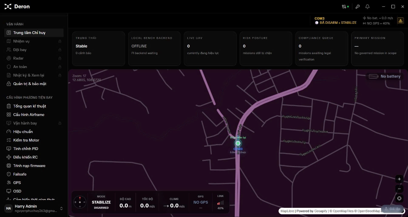This screenshot has width=408, height=217.
Task: Click the yellow warning triangle icon
Action: pos(401,20)
